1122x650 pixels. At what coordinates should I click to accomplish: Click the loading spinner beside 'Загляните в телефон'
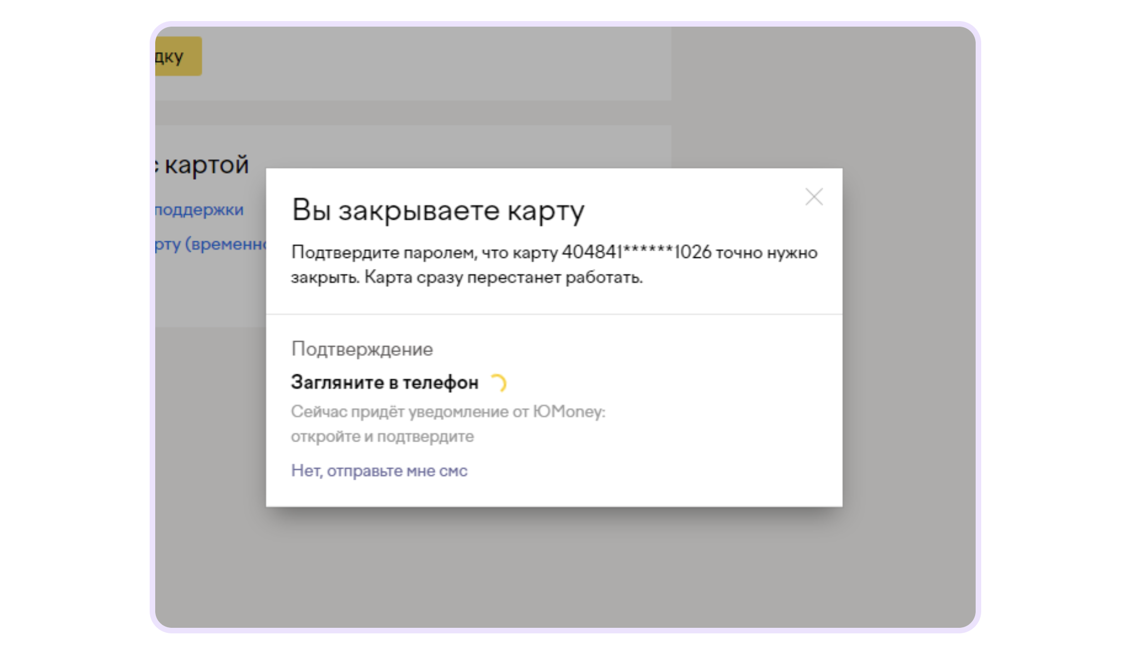pos(498,383)
